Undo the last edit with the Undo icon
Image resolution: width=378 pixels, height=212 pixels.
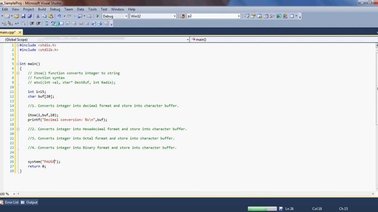click(59, 16)
